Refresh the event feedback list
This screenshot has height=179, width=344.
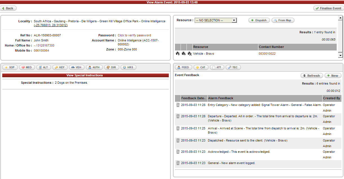point(312,76)
